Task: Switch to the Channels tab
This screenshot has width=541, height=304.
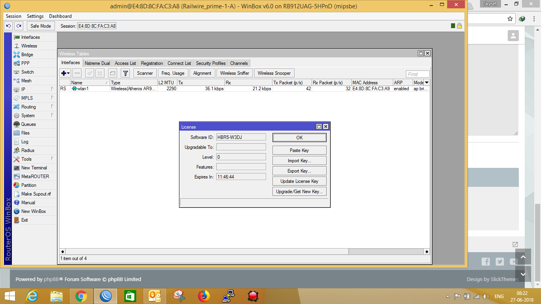Action: pyautogui.click(x=239, y=63)
